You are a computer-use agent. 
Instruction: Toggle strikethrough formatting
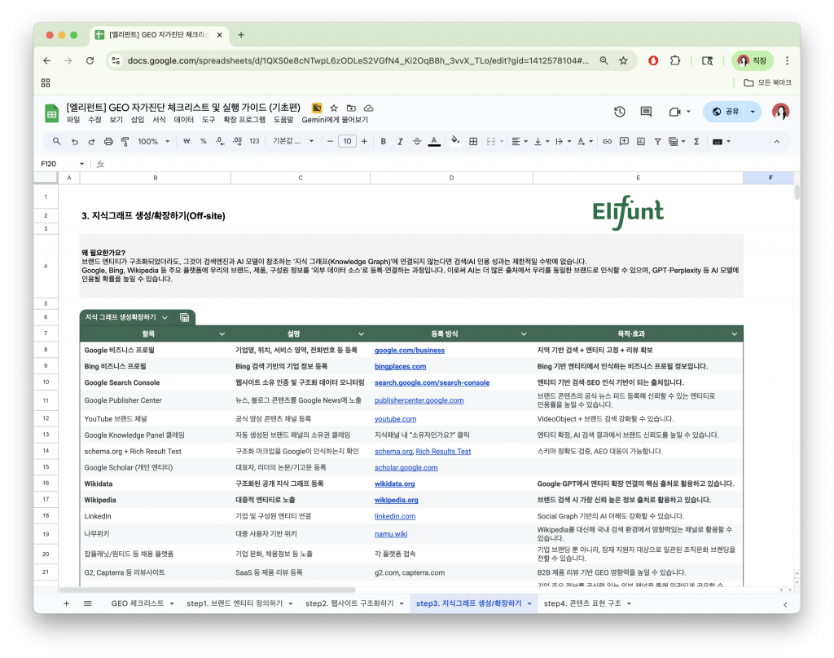[417, 142]
